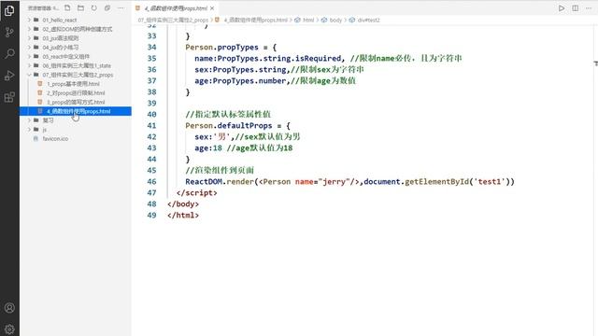Viewport: 598px width, 336px height.
Task: Open the Run and Debug view
Action: click(x=9, y=76)
